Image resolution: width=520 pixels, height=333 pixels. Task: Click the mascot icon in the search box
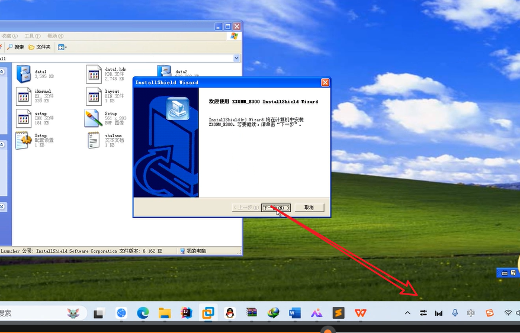(73, 313)
